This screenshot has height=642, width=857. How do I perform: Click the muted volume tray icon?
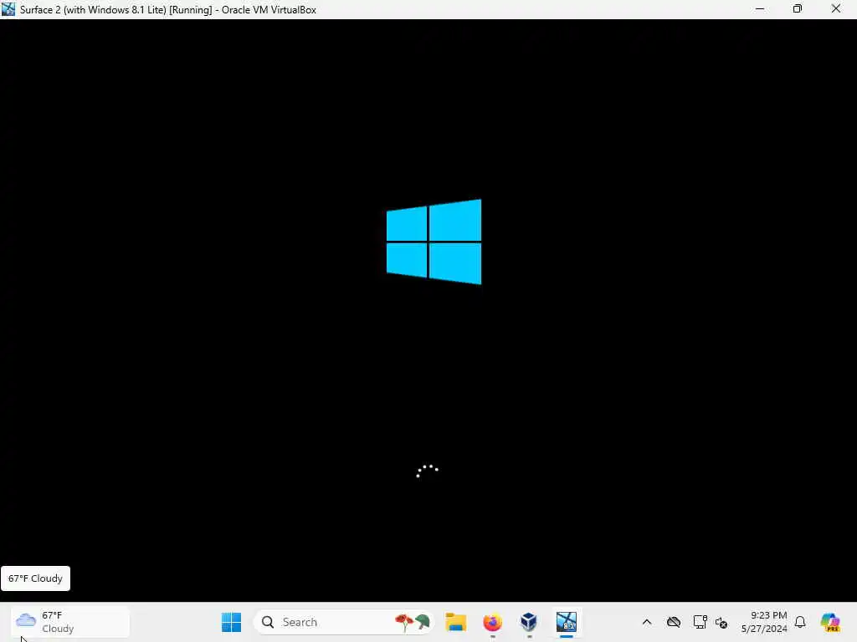pos(721,622)
